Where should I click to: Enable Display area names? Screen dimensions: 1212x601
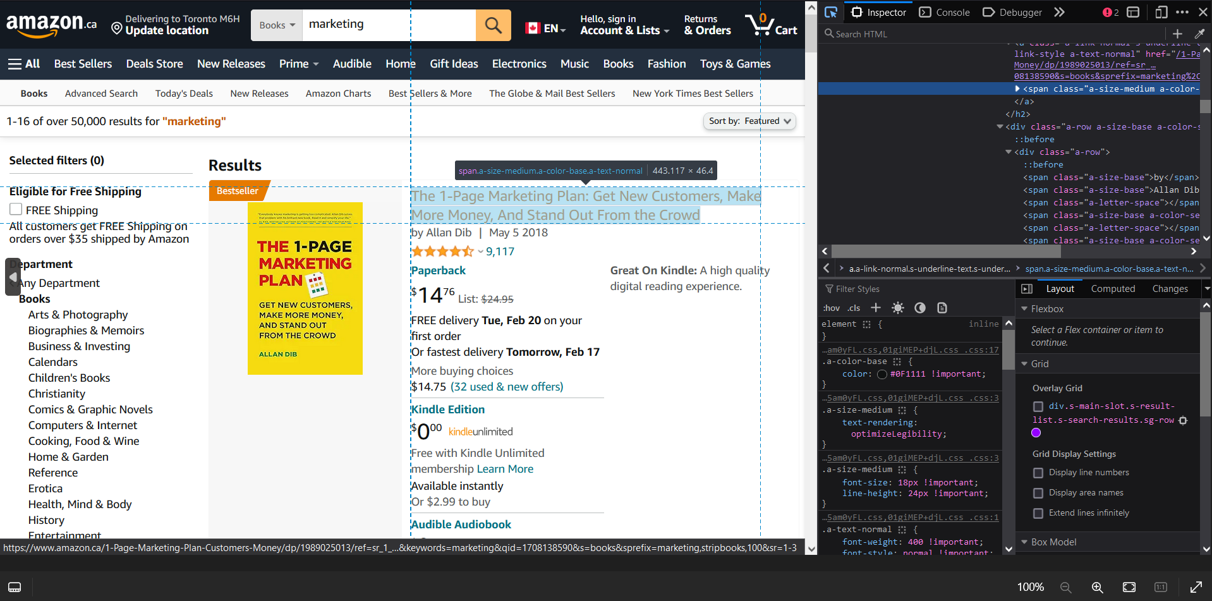[x=1038, y=493]
